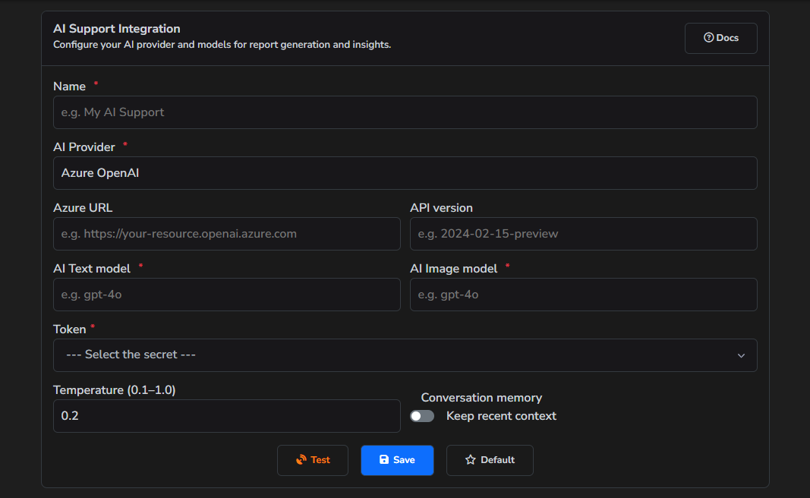Focus the Name input field
Viewport: 810px width, 498px height.
pos(405,112)
